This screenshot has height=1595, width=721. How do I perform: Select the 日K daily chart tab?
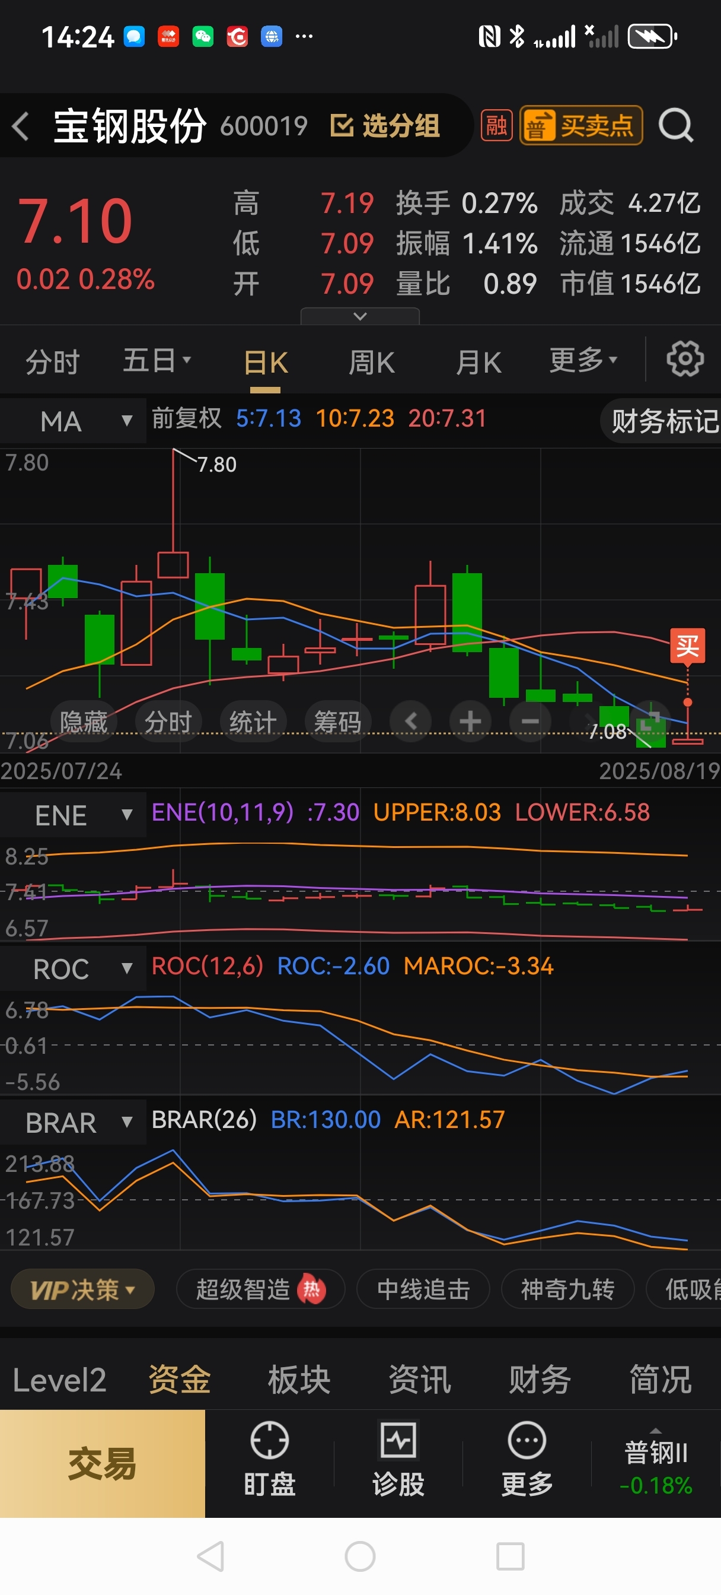(266, 363)
